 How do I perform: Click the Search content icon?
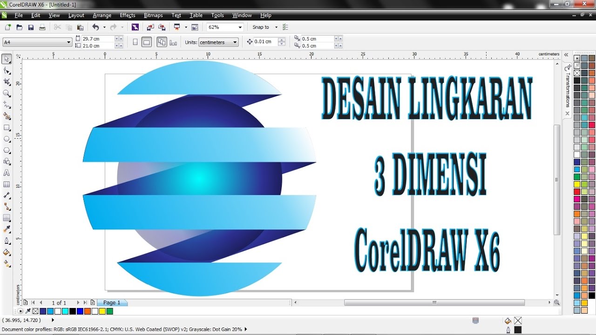pos(135,27)
